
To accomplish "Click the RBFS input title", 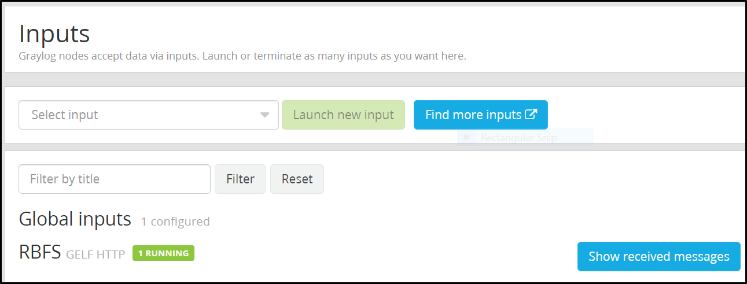I will pyautogui.click(x=40, y=252).
